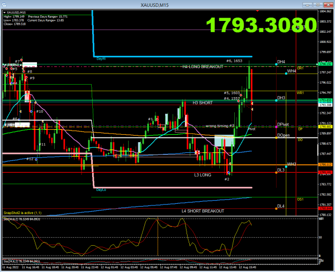335x272 pixels.
Task: Click the green 1798.192 price tag on axis
Action: click(x=325, y=64)
